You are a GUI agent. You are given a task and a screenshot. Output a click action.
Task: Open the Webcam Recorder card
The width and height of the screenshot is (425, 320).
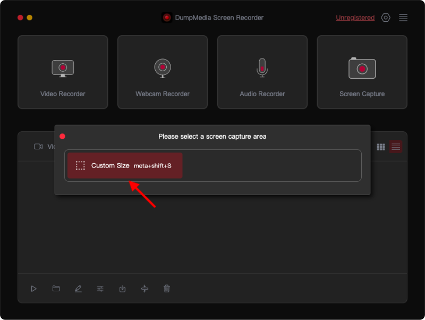163,72
